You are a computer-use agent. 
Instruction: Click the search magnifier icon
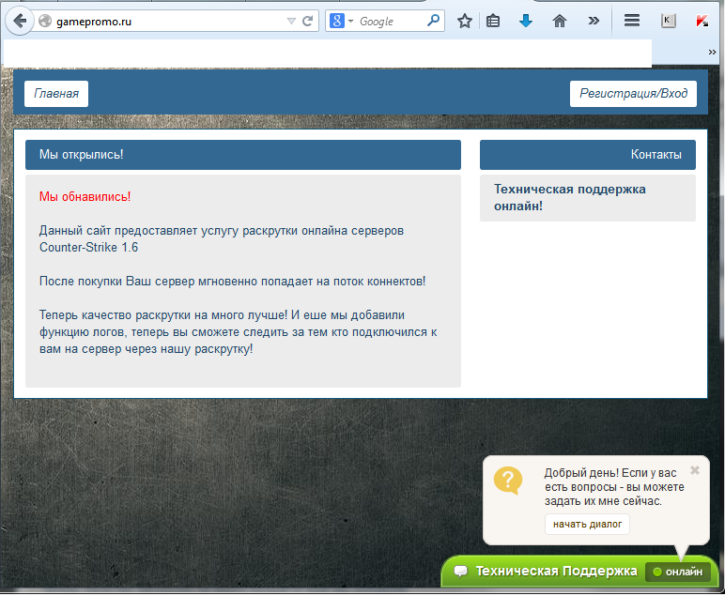pos(433,21)
